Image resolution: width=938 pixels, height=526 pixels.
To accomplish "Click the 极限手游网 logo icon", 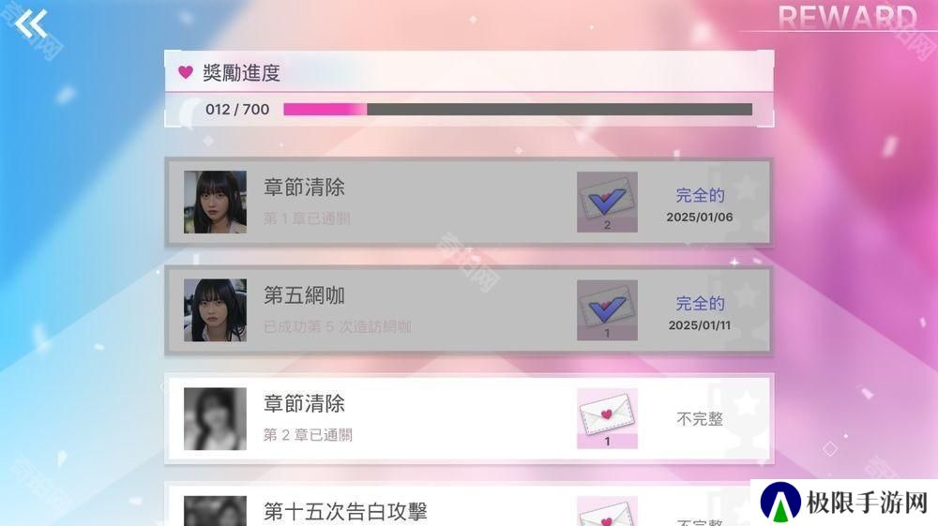I will (780, 502).
